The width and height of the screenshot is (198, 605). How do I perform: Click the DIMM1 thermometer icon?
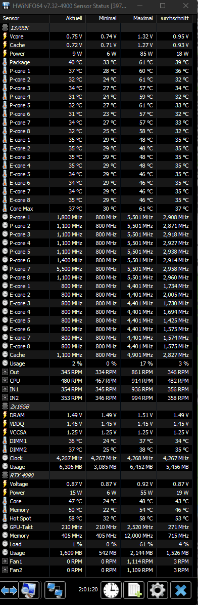coord(5,441)
